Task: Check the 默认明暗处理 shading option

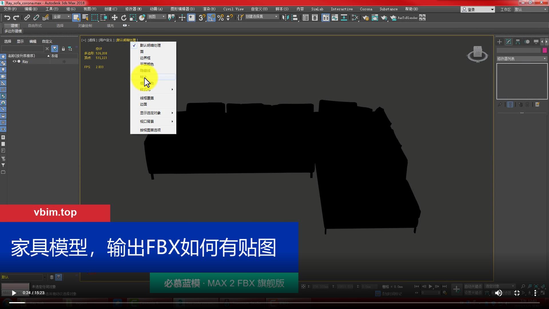Action: (x=150, y=45)
